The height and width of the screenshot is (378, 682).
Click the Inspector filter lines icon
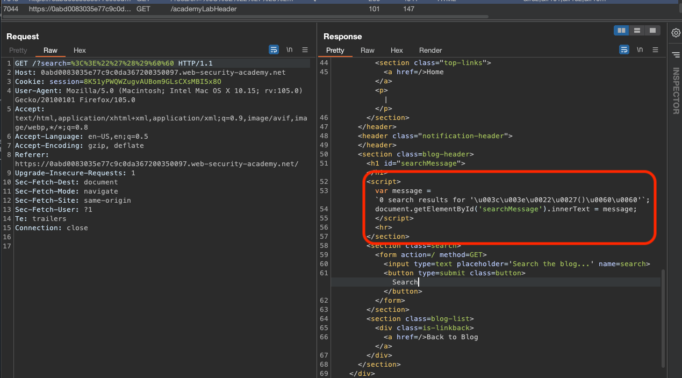tap(676, 54)
